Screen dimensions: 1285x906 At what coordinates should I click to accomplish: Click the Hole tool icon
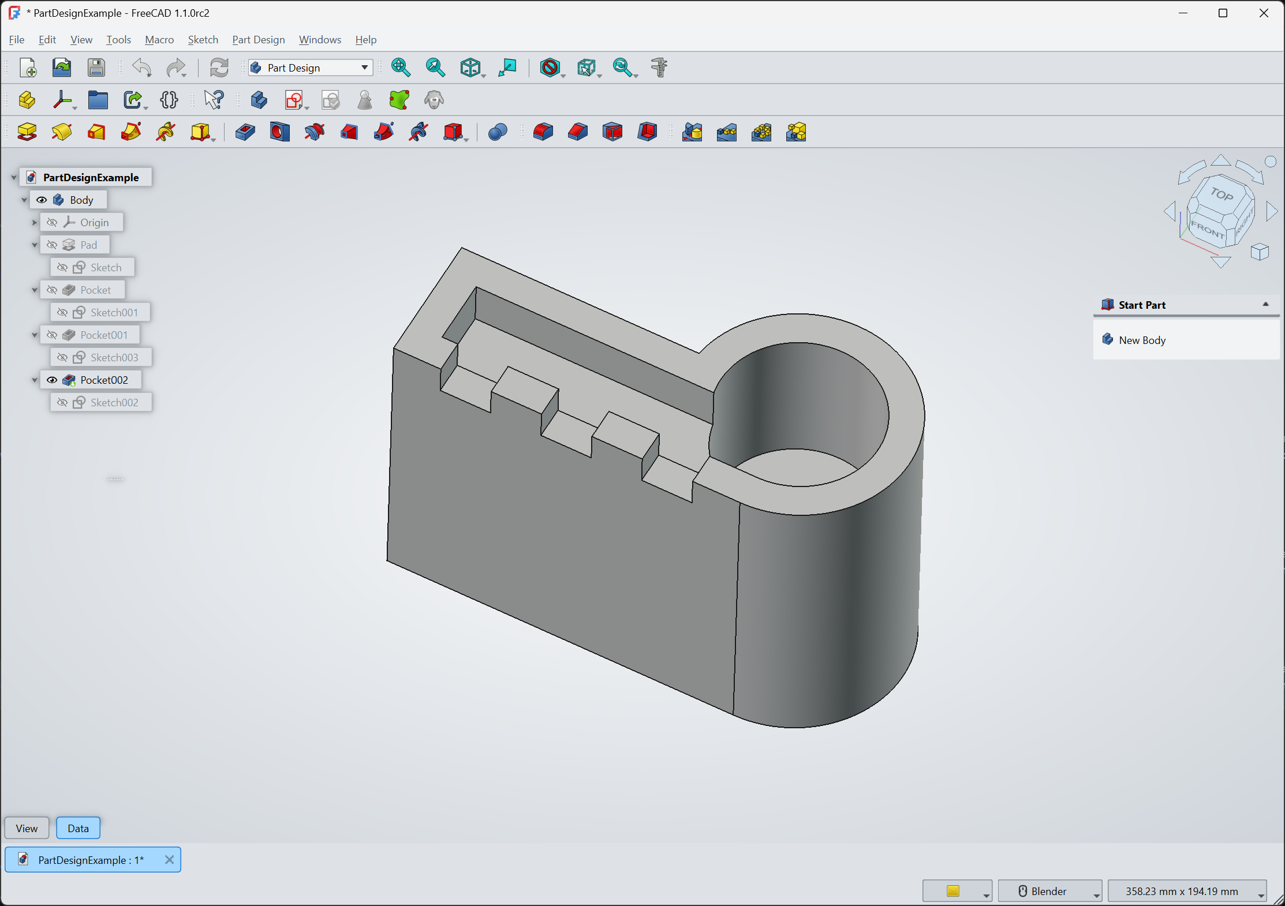point(279,132)
